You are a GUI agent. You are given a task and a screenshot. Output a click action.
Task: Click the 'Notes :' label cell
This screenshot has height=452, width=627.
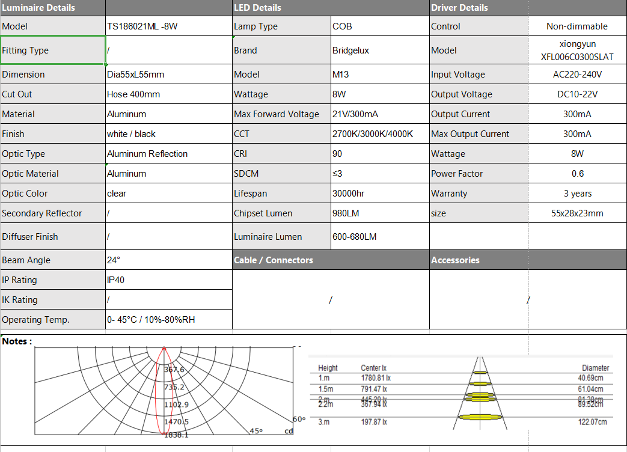(x=17, y=341)
